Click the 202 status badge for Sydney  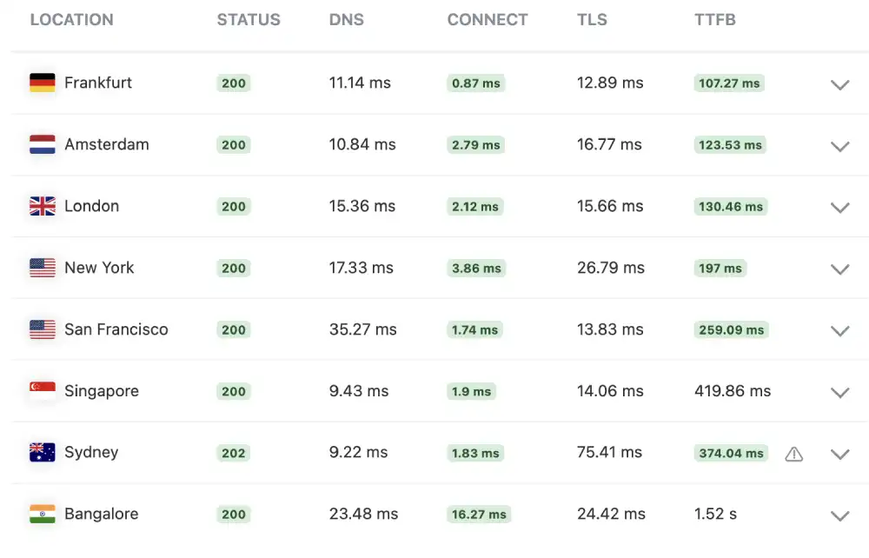[233, 453]
